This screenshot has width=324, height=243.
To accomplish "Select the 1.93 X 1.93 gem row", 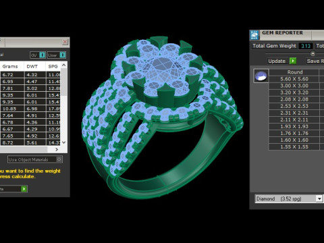I will pos(294,126).
